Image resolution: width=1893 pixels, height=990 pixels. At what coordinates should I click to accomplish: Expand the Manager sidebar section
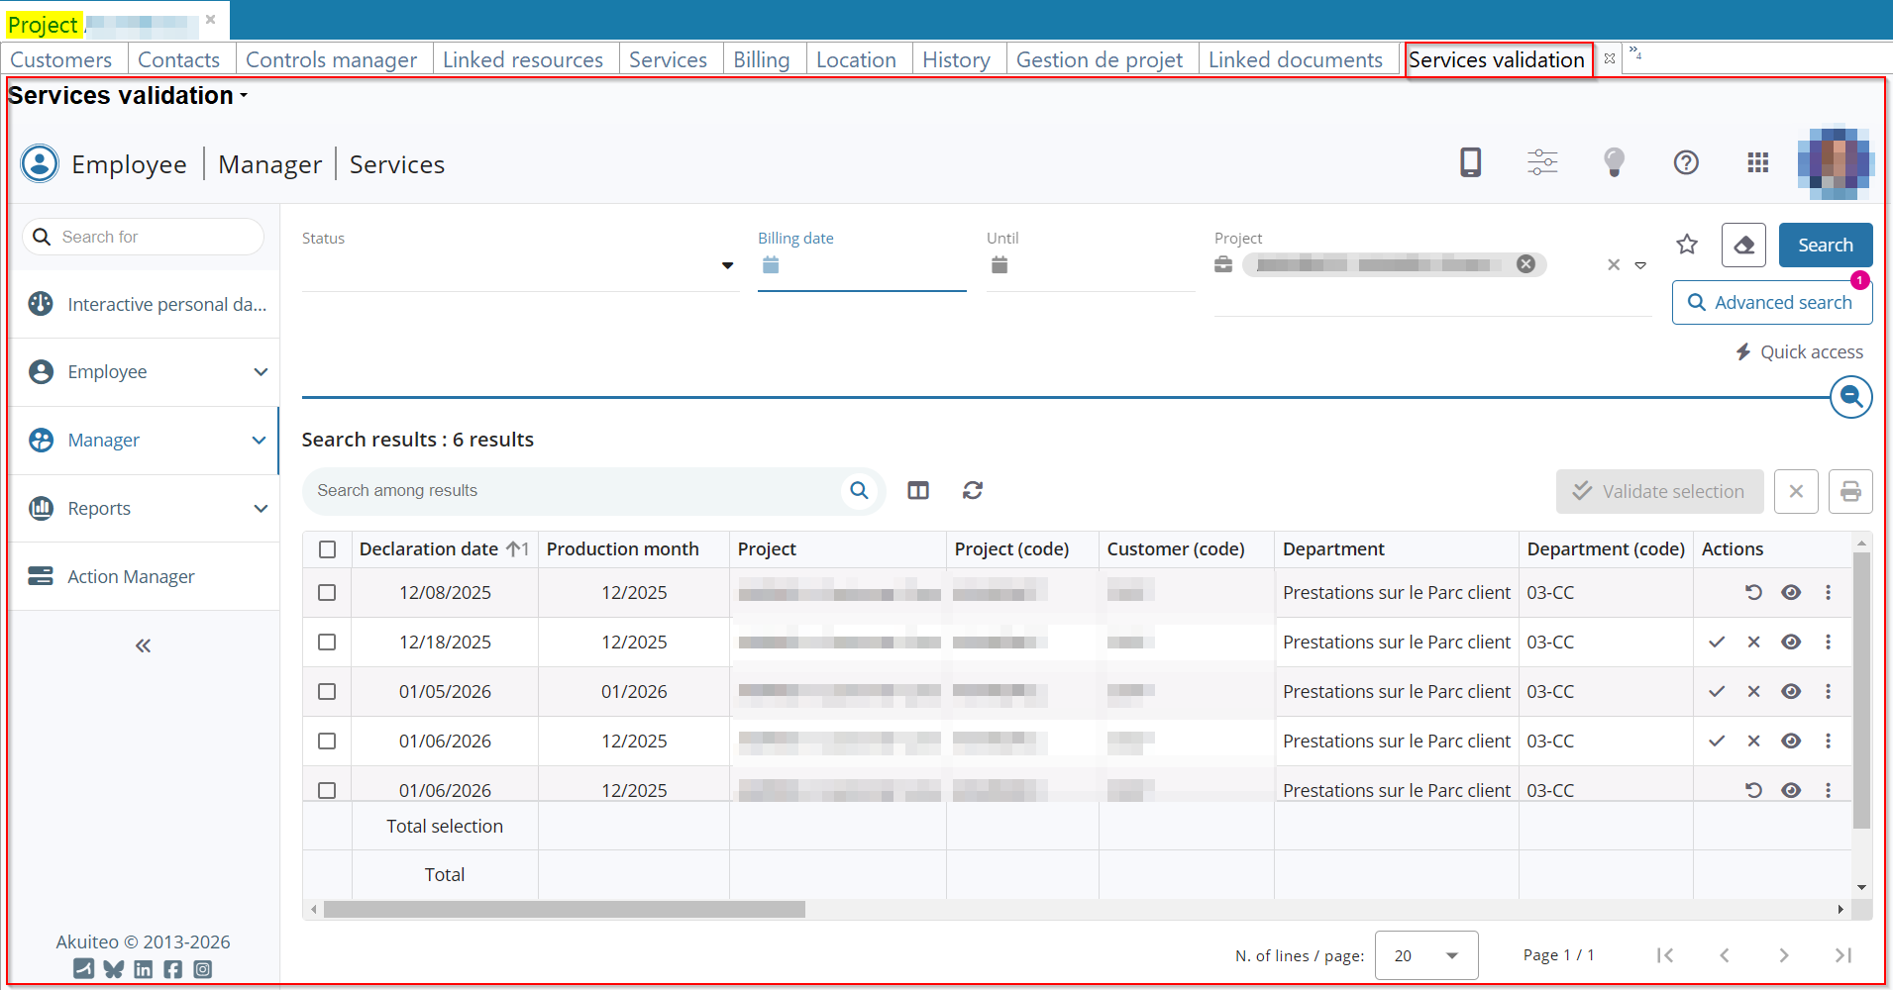pyautogui.click(x=260, y=441)
